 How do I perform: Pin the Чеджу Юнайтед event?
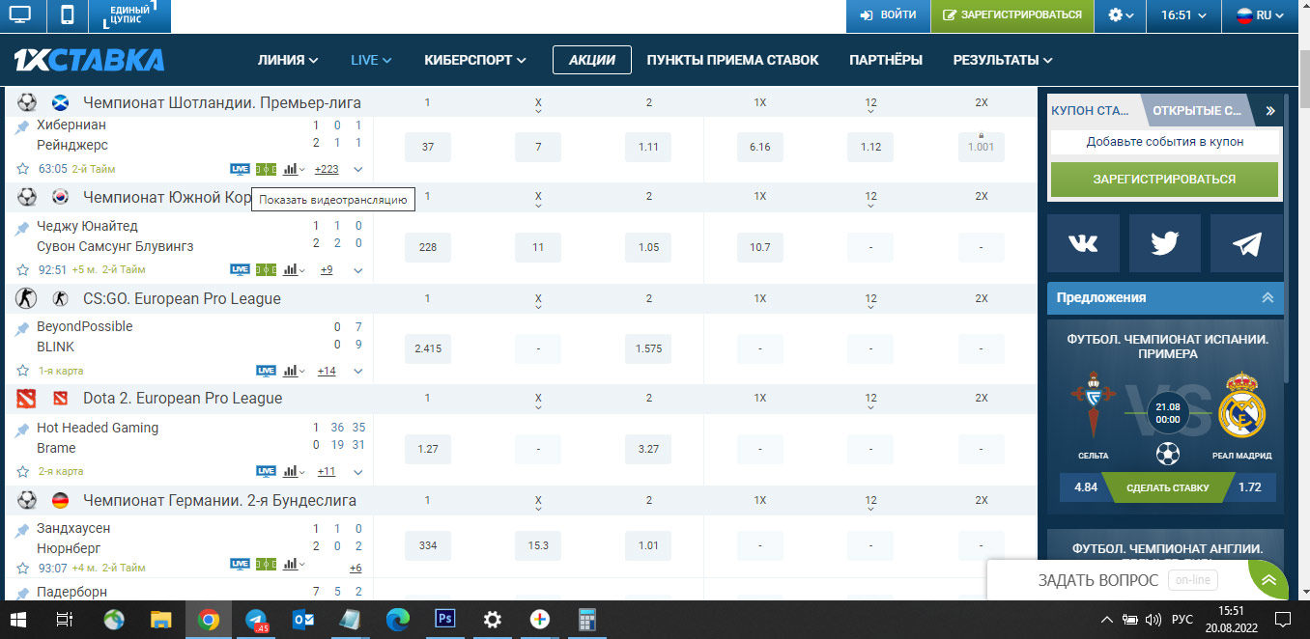22,228
